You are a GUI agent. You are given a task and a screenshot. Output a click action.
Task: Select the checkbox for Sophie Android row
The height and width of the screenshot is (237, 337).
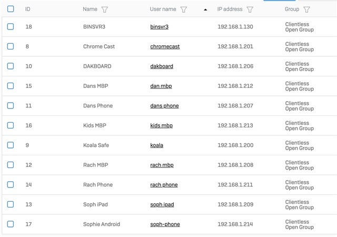[x=11, y=224]
